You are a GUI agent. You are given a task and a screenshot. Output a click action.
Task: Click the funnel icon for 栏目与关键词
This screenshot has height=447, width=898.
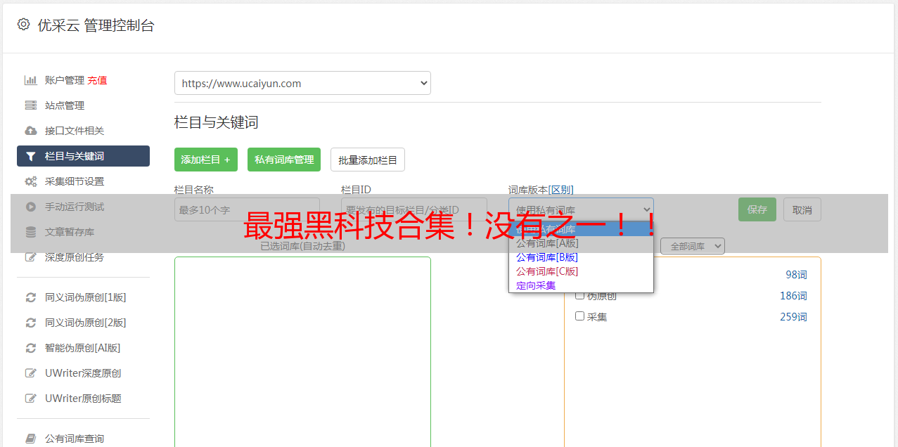pos(30,156)
